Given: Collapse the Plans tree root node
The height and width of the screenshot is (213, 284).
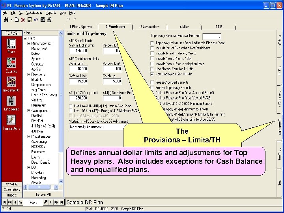Looking at the screenshot, I should coord(25,38).
